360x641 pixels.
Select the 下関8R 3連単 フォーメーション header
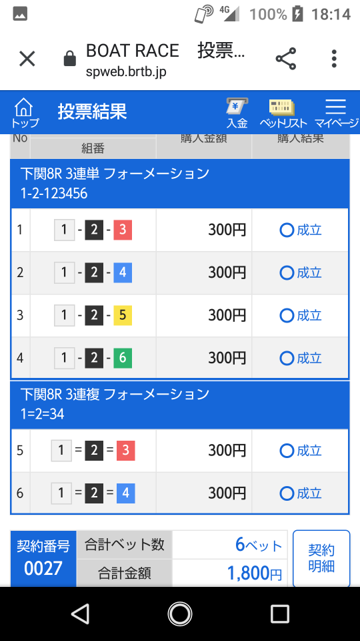click(180, 184)
